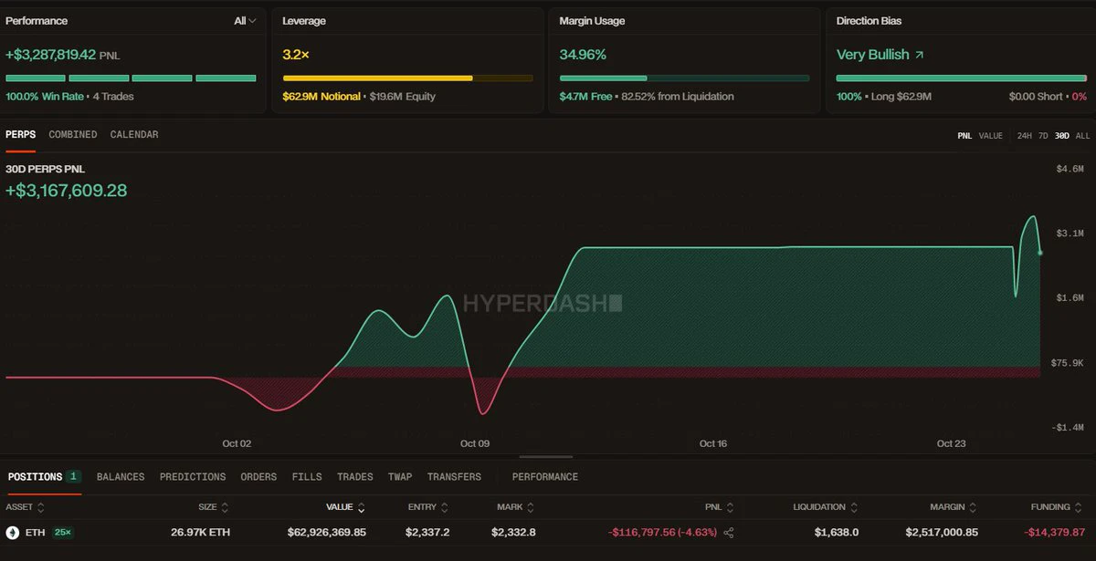Click the arrow icon next to Very Bullish

click(x=919, y=55)
